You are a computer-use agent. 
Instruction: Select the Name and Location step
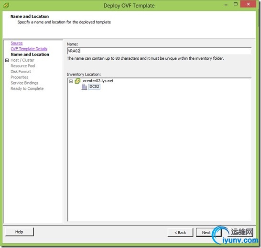30,54
